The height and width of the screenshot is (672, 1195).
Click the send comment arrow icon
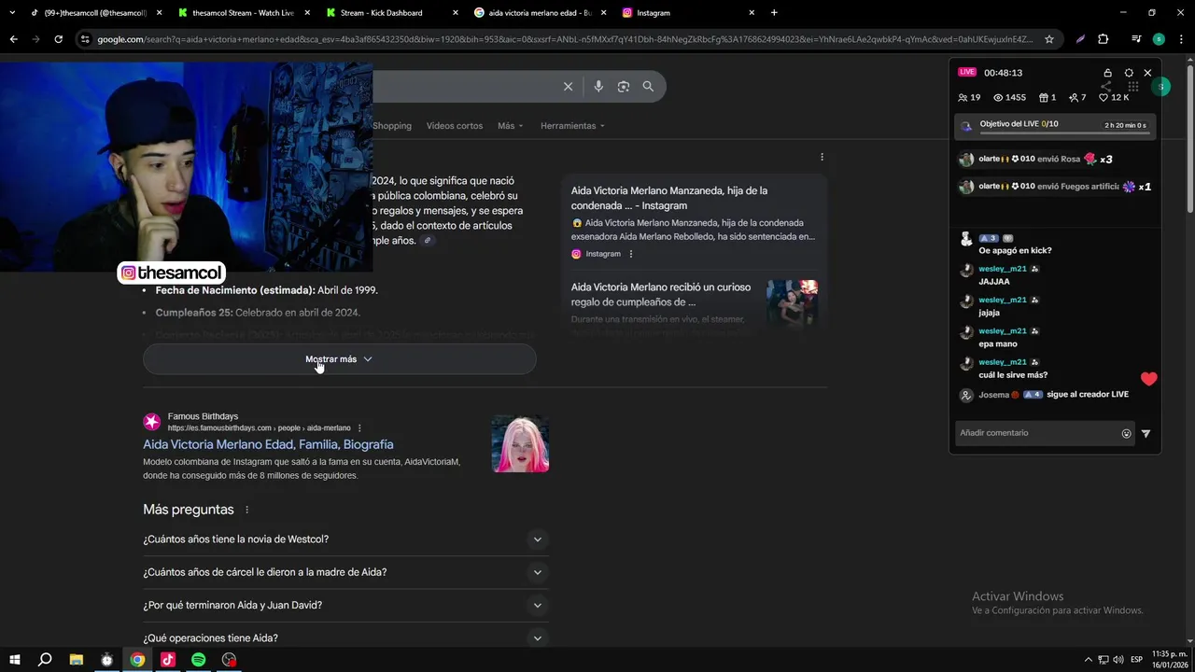click(x=1146, y=433)
